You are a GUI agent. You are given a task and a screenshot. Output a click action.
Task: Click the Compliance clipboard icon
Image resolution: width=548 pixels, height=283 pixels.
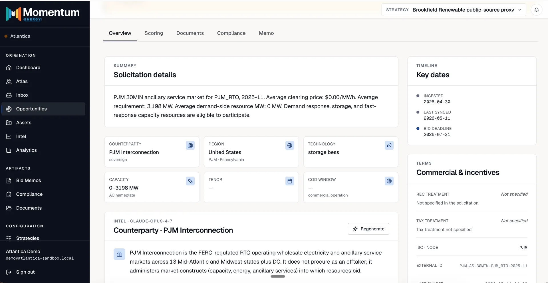pos(9,194)
